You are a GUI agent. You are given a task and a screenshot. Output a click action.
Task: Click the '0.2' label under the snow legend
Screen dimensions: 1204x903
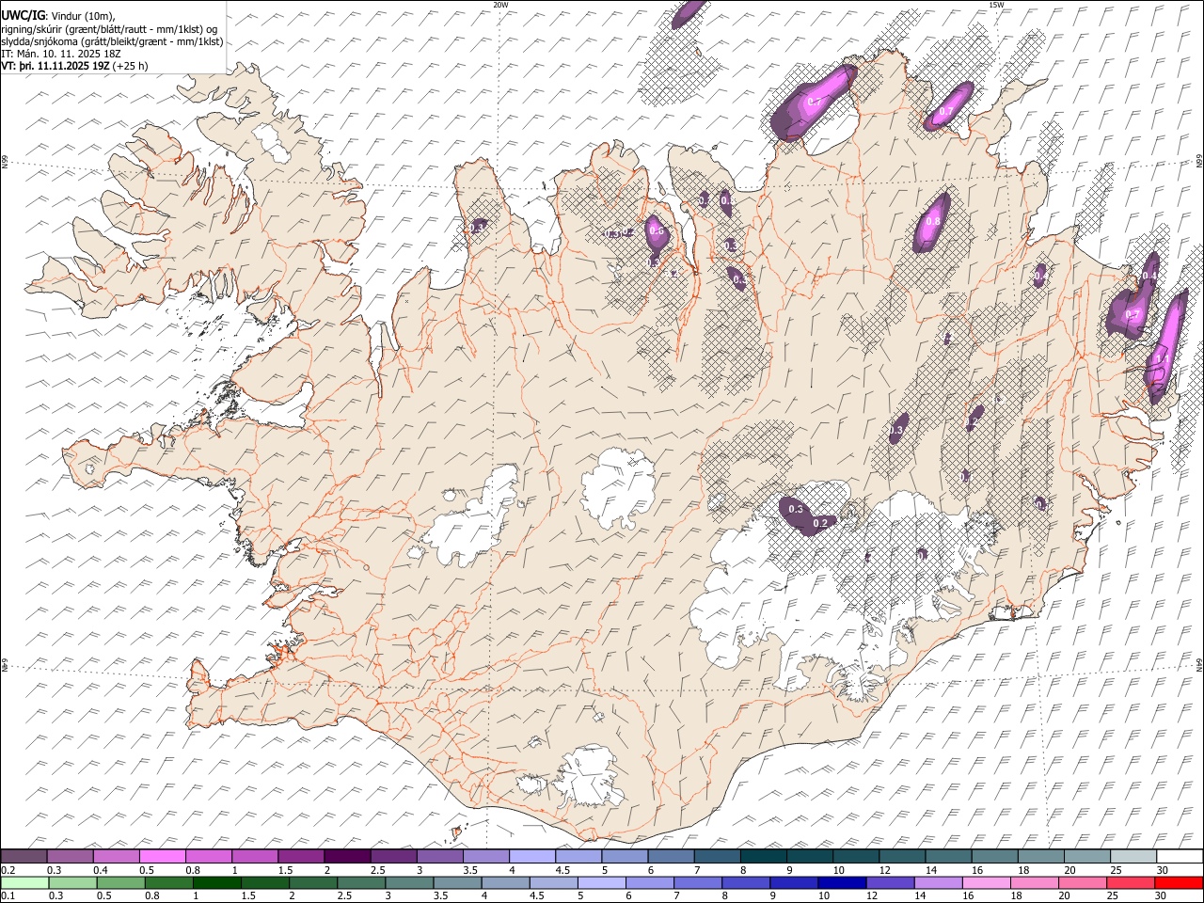click(8, 870)
